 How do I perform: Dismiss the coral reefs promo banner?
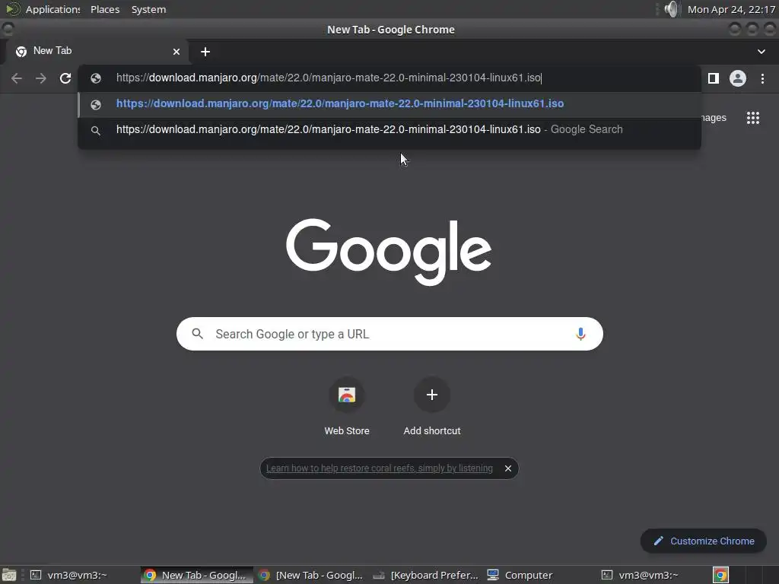(507, 468)
